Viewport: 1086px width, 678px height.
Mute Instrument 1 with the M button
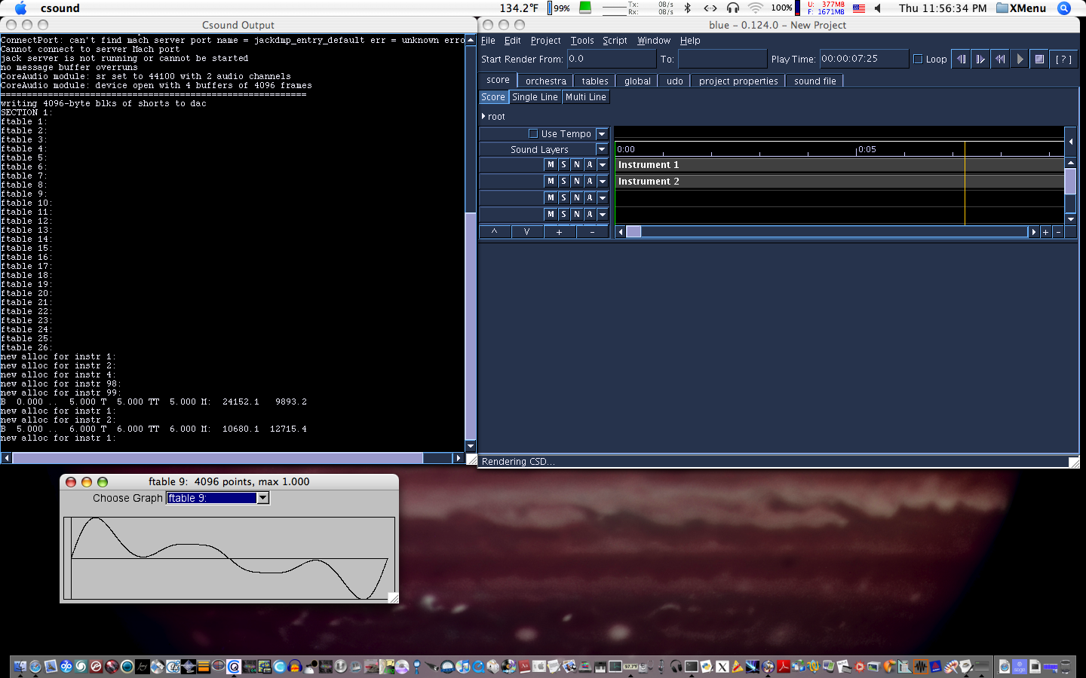click(551, 164)
